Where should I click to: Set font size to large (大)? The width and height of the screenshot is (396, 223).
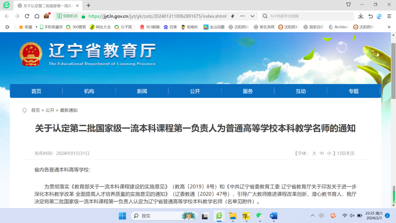[x=314, y=153]
